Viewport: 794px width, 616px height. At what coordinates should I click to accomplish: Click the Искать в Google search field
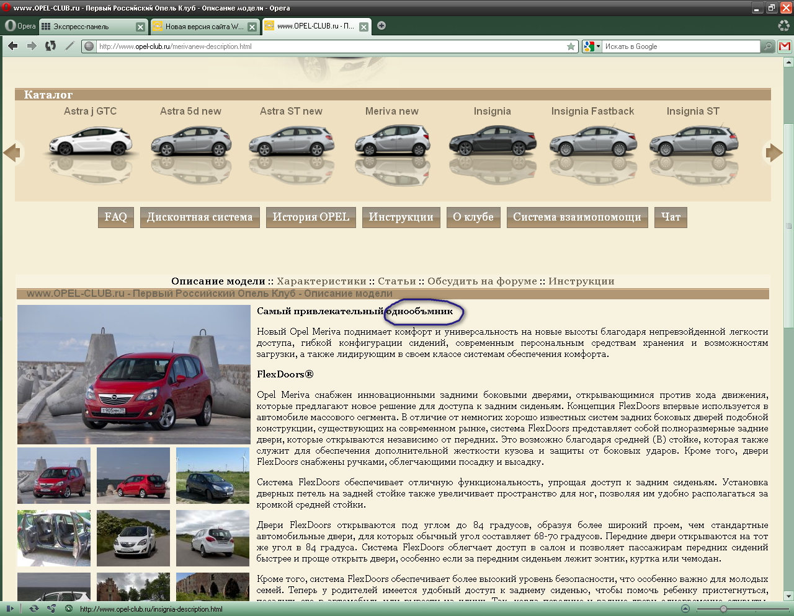tap(680, 46)
